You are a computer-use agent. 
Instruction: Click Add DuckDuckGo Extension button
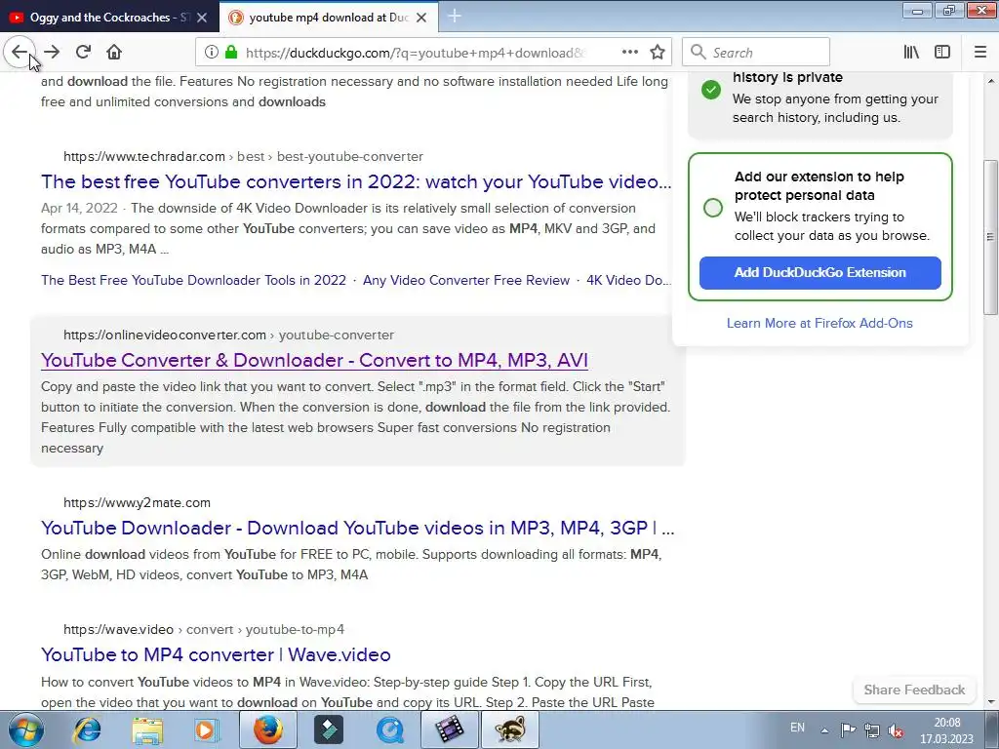(819, 273)
